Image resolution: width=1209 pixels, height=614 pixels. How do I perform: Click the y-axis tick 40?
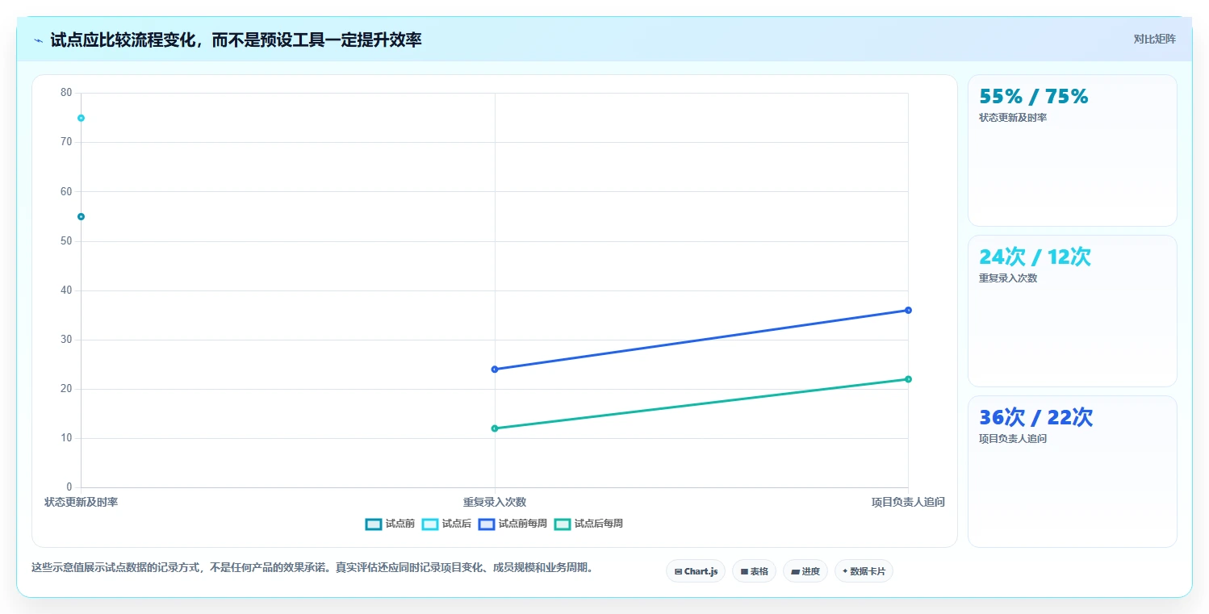click(66, 290)
